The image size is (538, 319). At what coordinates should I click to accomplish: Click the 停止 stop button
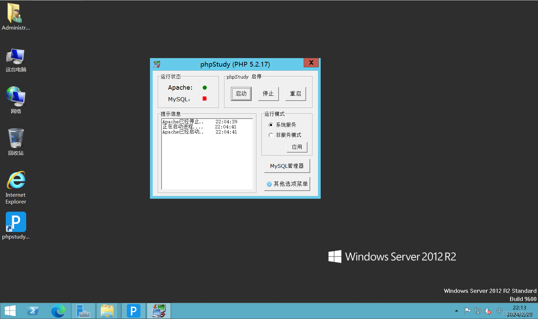[x=268, y=94]
